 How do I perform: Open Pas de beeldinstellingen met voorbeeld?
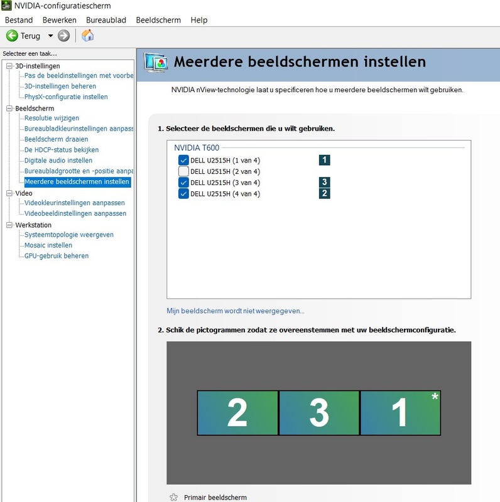coord(79,75)
